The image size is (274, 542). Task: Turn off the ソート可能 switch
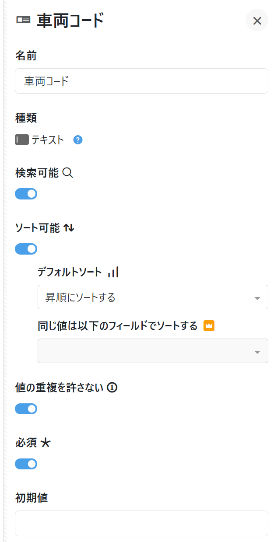pos(26,249)
